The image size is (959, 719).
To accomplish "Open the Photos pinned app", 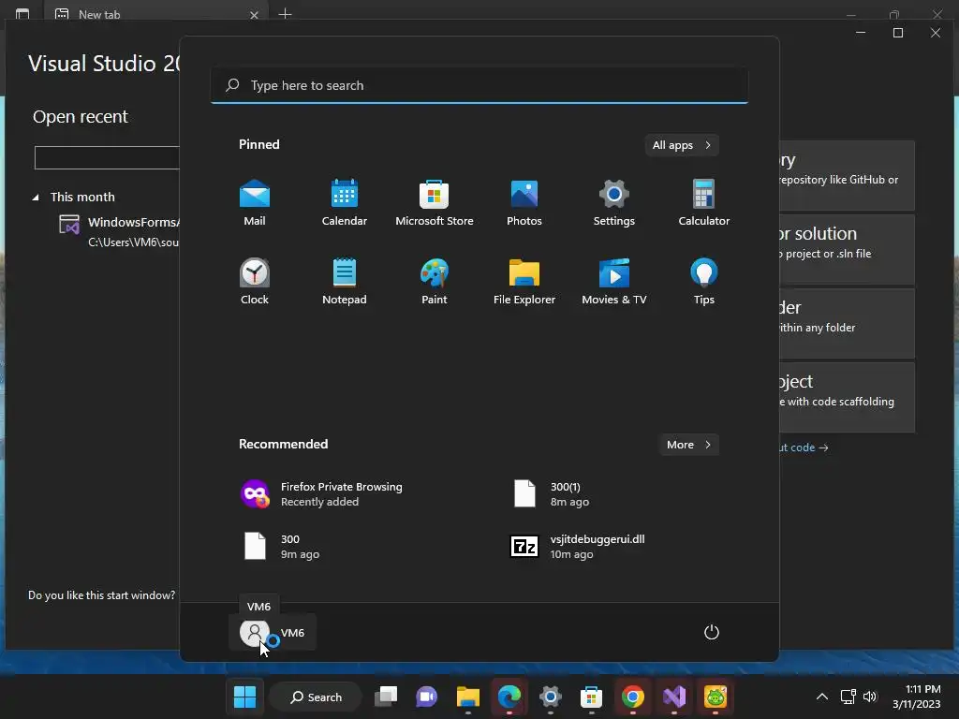I will coord(524,203).
